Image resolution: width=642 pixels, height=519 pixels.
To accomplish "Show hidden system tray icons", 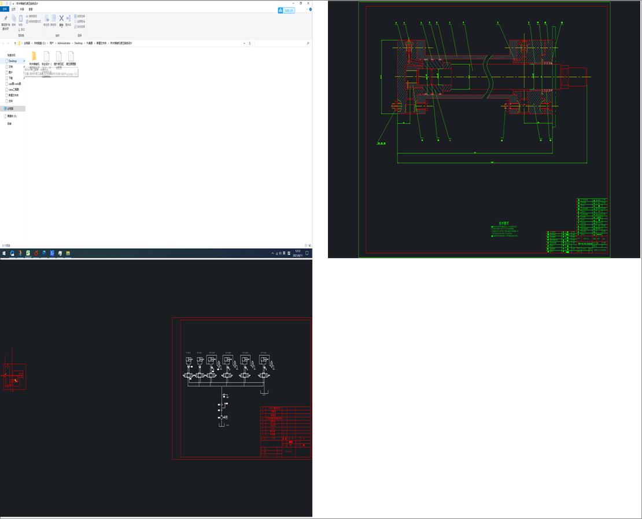I will [273, 253].
